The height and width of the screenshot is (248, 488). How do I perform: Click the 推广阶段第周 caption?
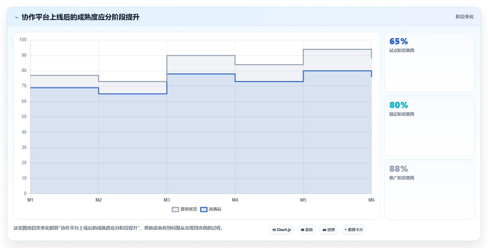click(402, 178)
